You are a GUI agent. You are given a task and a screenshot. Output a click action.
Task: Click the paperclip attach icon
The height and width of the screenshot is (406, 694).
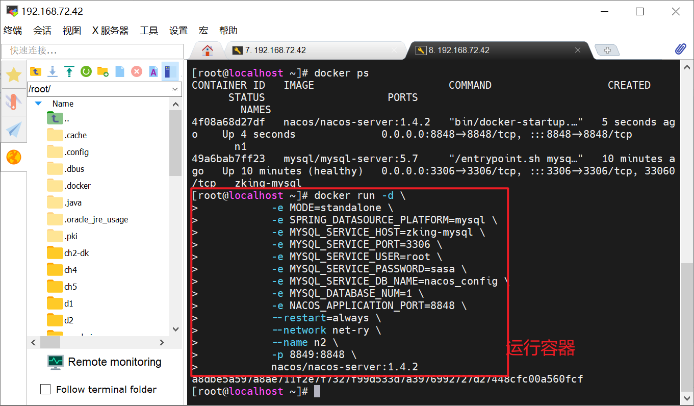(680, 49)
